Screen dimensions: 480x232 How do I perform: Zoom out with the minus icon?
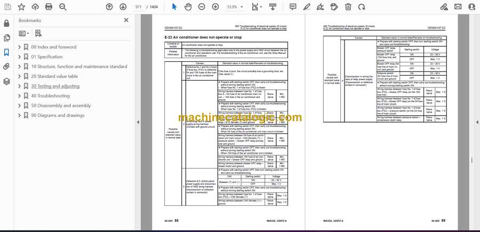[202, 7]
